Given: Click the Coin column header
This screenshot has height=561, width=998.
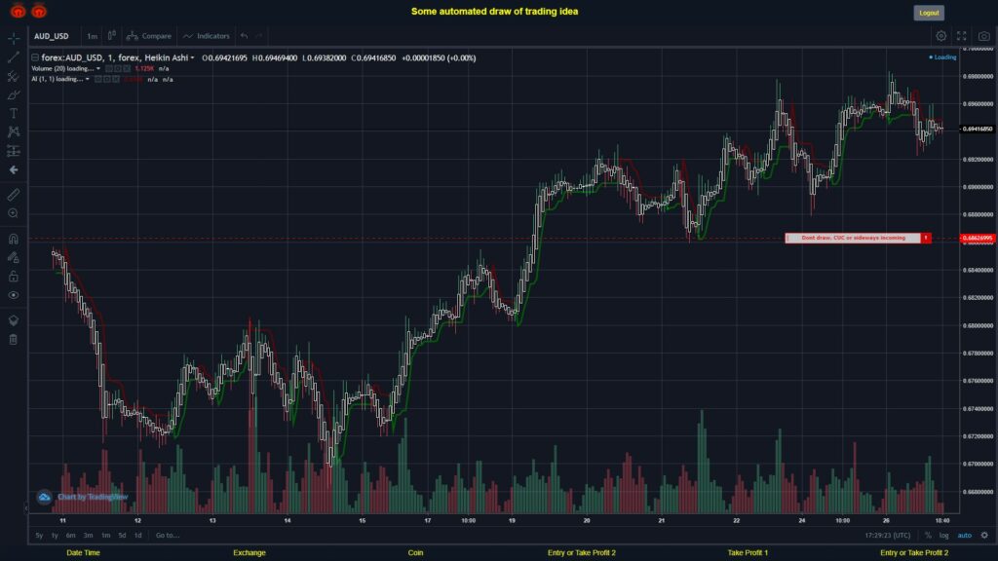Looking at the screenshot, I should (415, 553).
